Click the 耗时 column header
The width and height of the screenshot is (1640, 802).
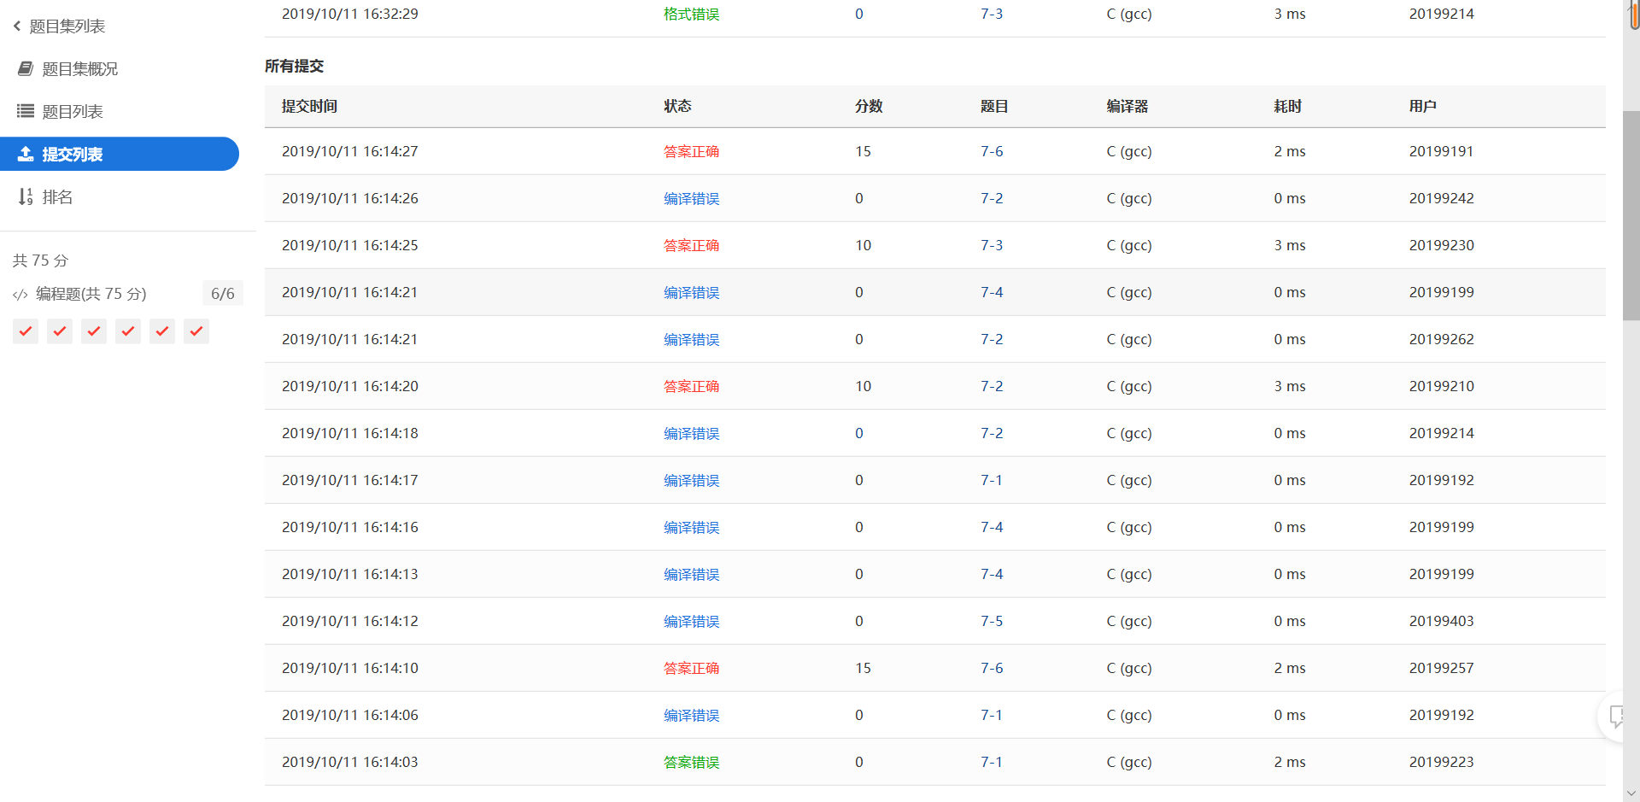coord(1288,106)
